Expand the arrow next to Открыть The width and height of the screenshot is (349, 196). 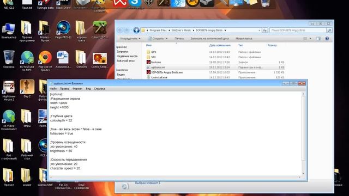[166, 39]
